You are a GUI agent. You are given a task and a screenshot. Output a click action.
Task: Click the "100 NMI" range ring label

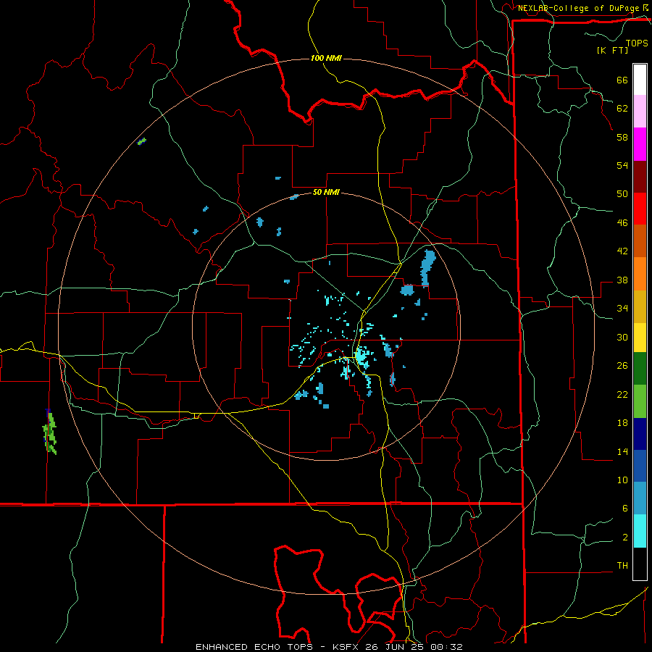click(x=326, y=58)
